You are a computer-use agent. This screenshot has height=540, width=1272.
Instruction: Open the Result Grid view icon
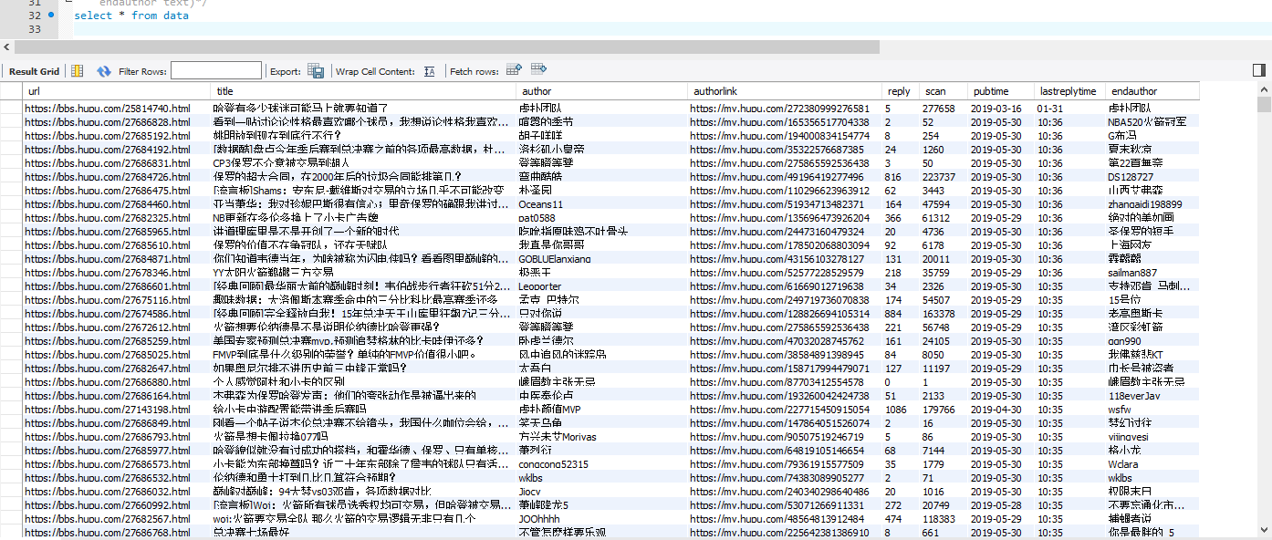click(x=75, y=70)
